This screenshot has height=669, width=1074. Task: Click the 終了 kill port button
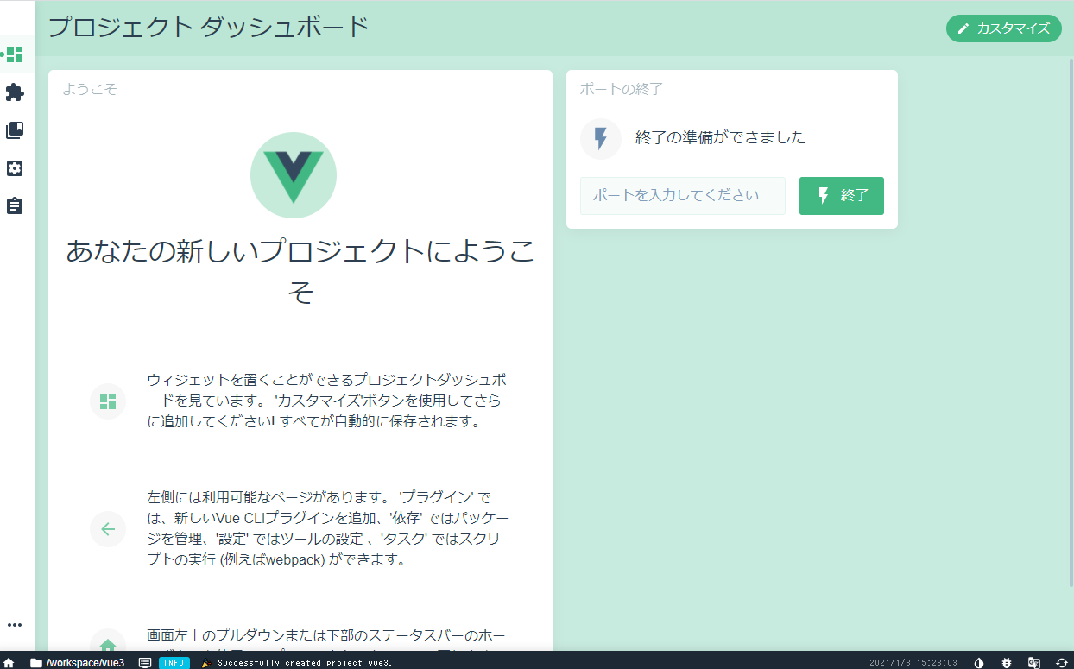(x=842, y=196)
